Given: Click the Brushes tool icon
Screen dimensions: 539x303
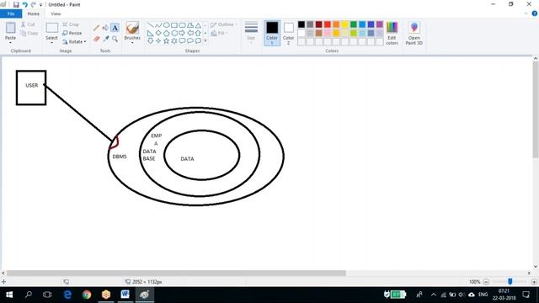Looking at the screenshot, I should (132, 28).
